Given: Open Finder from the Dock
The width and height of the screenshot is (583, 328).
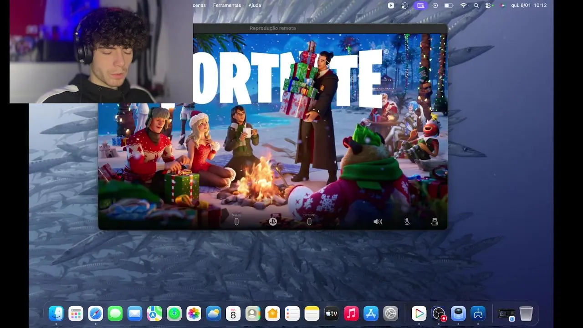Looking at the screenshot, I should [56, 313].
